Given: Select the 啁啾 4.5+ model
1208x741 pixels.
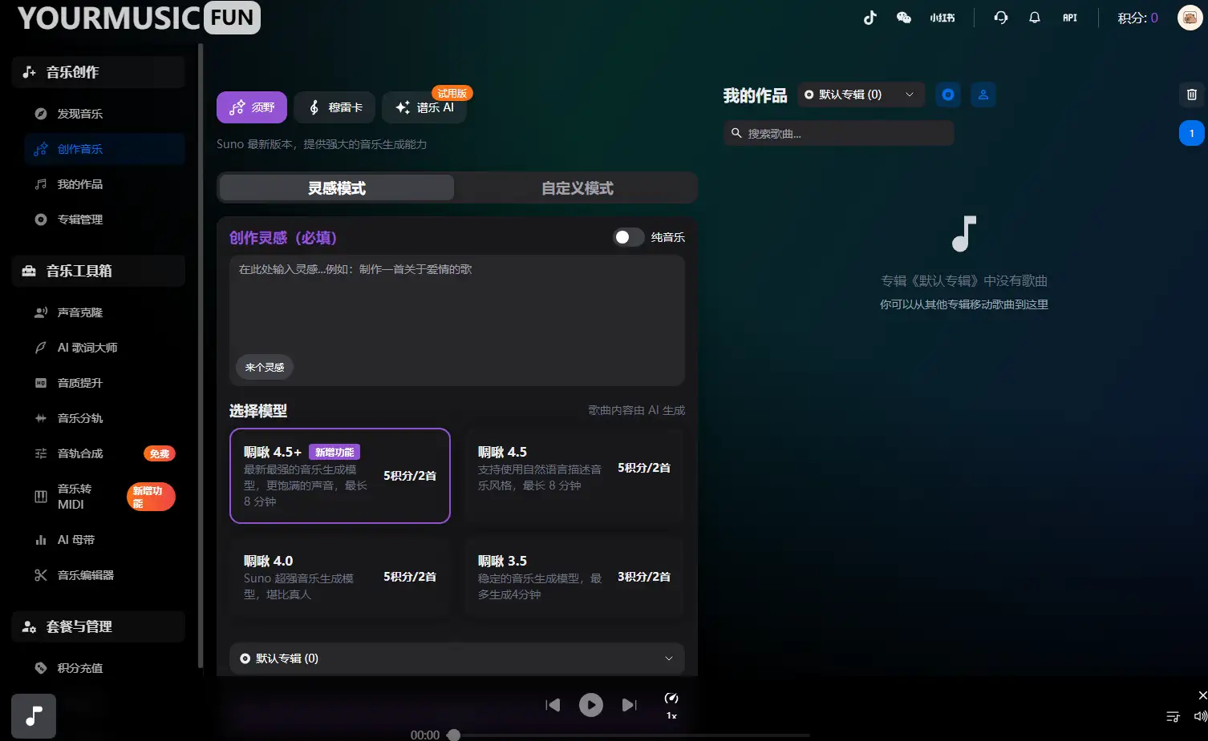Looking at the screenshot, I should tap(340, 476).
